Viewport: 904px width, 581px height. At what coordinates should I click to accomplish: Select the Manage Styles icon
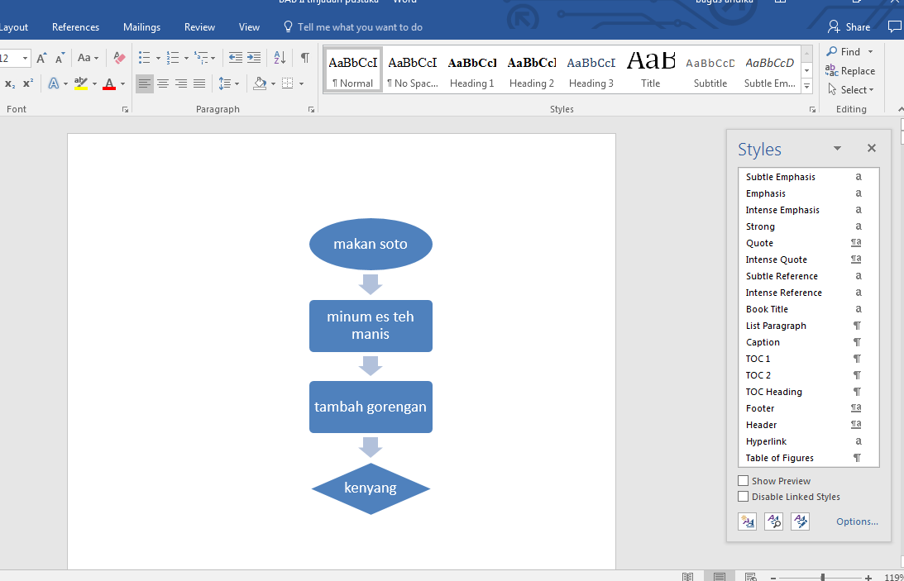[800, 521]
